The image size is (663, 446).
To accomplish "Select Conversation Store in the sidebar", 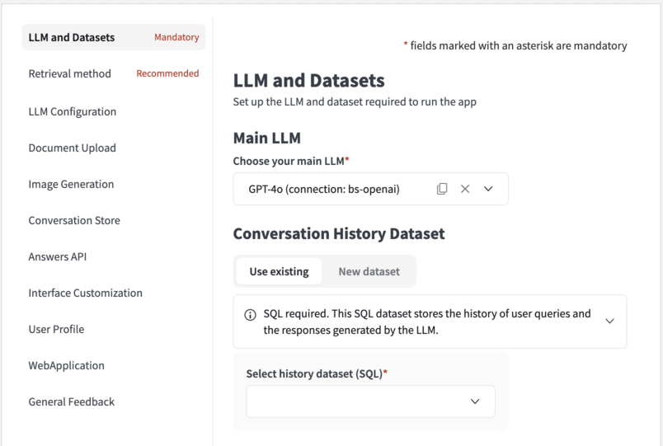I will pyautogui.click(x=74, y=221).
